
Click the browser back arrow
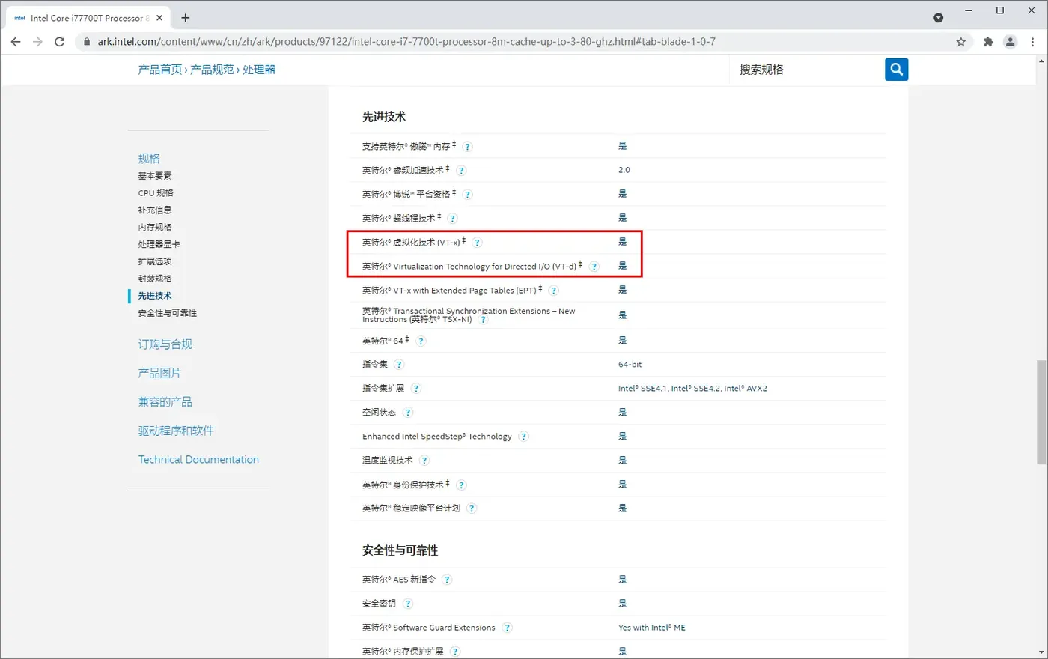pos(16,42)
